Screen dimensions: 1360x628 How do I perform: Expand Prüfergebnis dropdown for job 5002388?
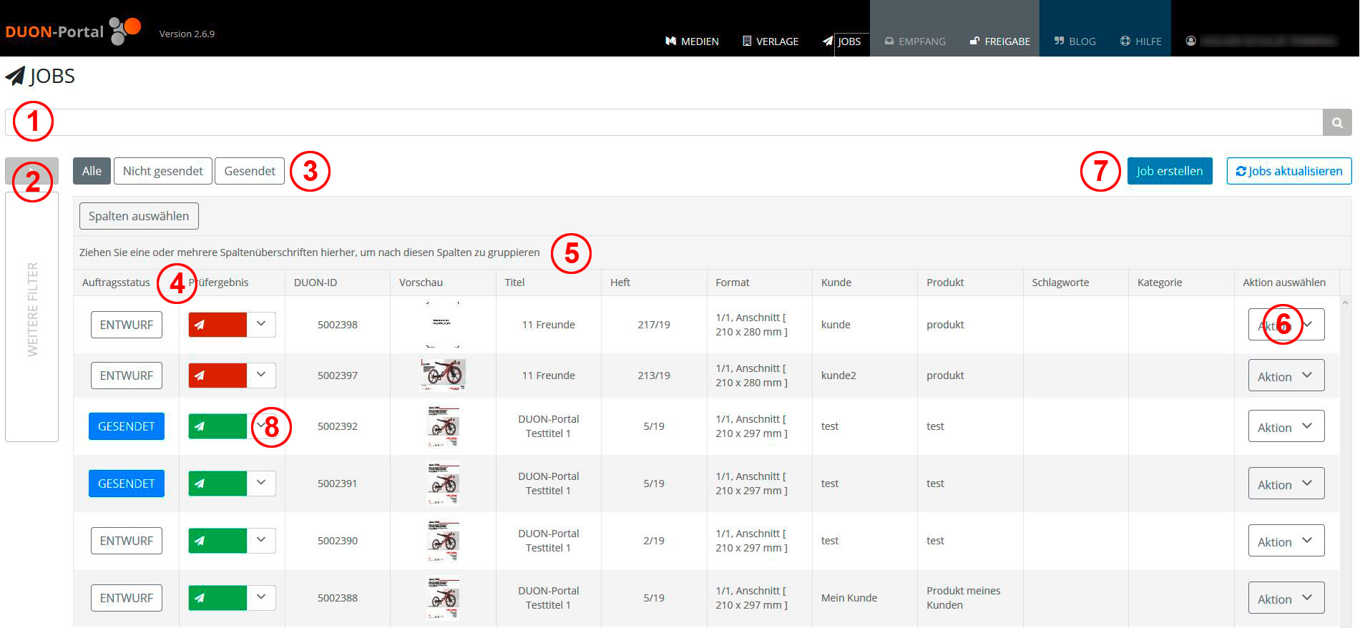coord(261,598)
